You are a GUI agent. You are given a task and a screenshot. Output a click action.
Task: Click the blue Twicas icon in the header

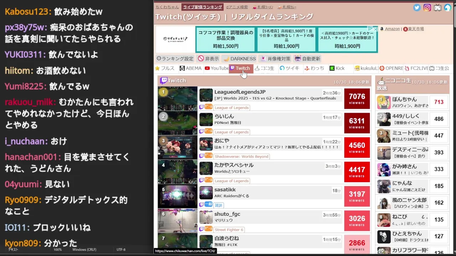point(447,7)
